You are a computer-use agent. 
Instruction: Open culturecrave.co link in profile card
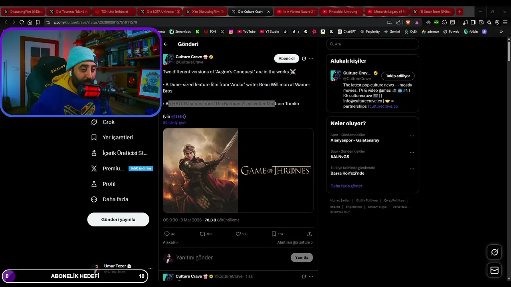[x=383, y=106]
